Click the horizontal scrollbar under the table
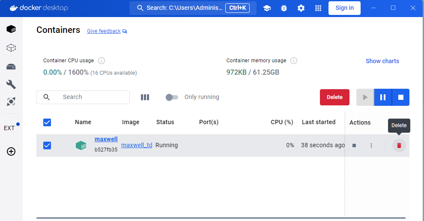 tap(221, 218)
